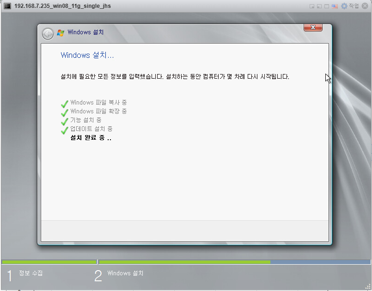Click the 'Windows 설치...' blue heading
This screenshot has height=291, width=372.
87,55
